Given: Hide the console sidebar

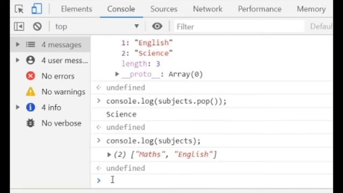Looking at the screenshot, I should [19, 26].
